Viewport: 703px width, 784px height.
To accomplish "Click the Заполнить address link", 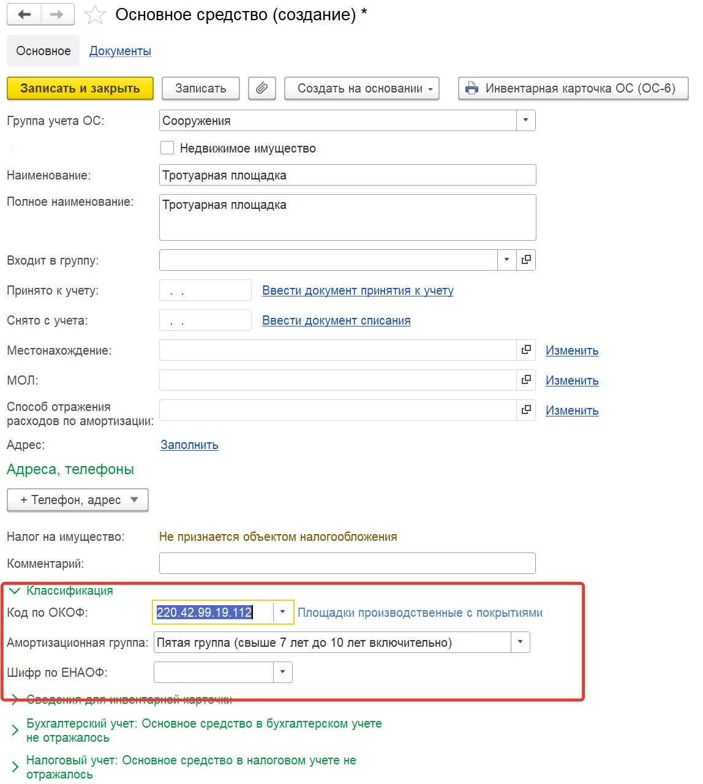I will 189,445.
